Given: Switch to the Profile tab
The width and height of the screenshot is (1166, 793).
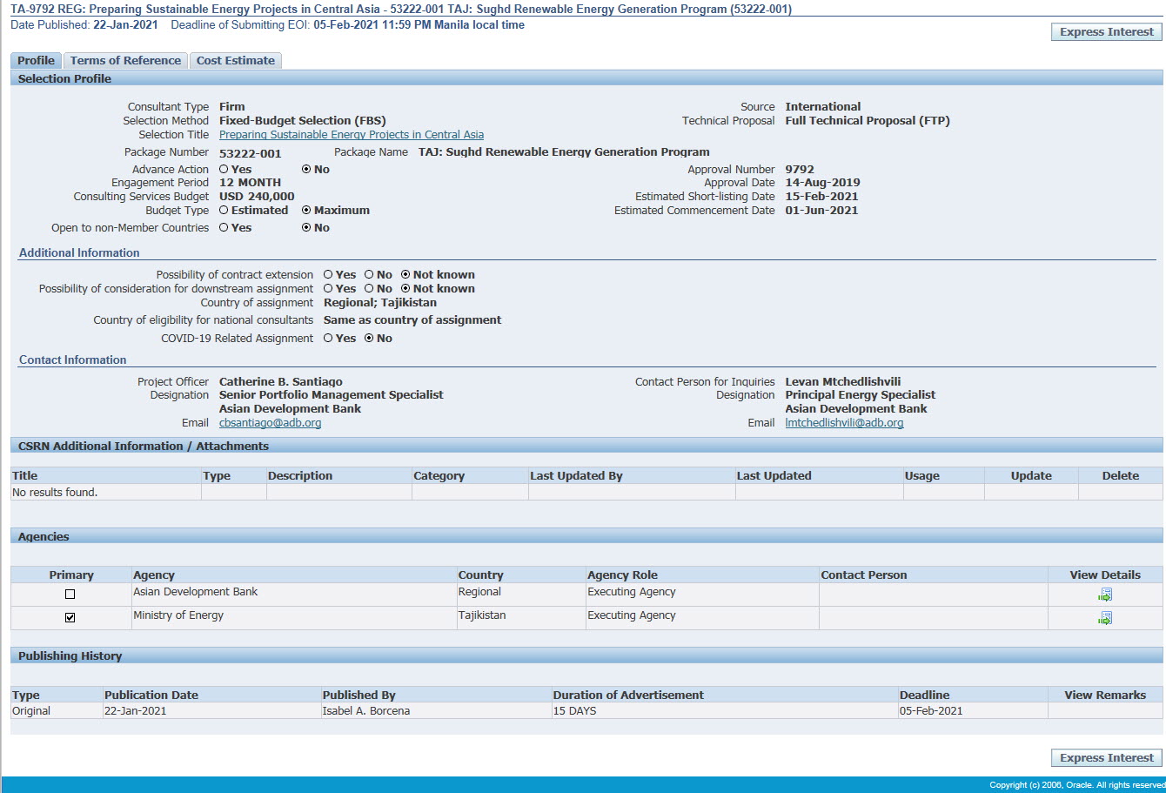Looking at the screenshot, I should [36, 60].
